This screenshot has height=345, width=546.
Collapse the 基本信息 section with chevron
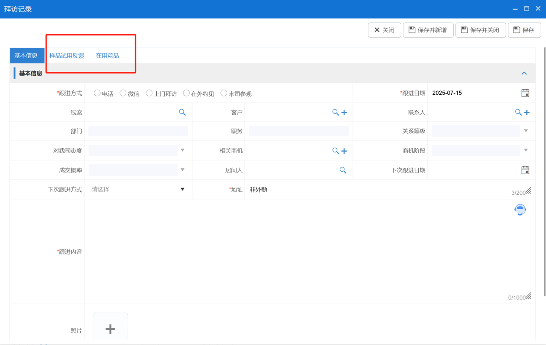(524, 73)
